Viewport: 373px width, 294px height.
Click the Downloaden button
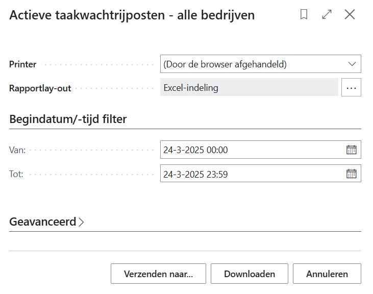click(x=250, y=274)
